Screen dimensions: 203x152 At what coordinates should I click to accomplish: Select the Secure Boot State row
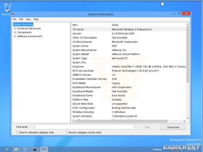tap(129, 104)
